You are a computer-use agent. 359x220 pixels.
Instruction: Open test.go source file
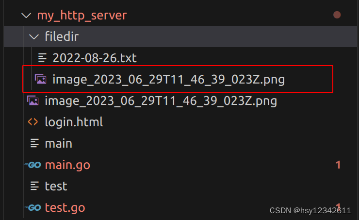(x=65, y=208)
